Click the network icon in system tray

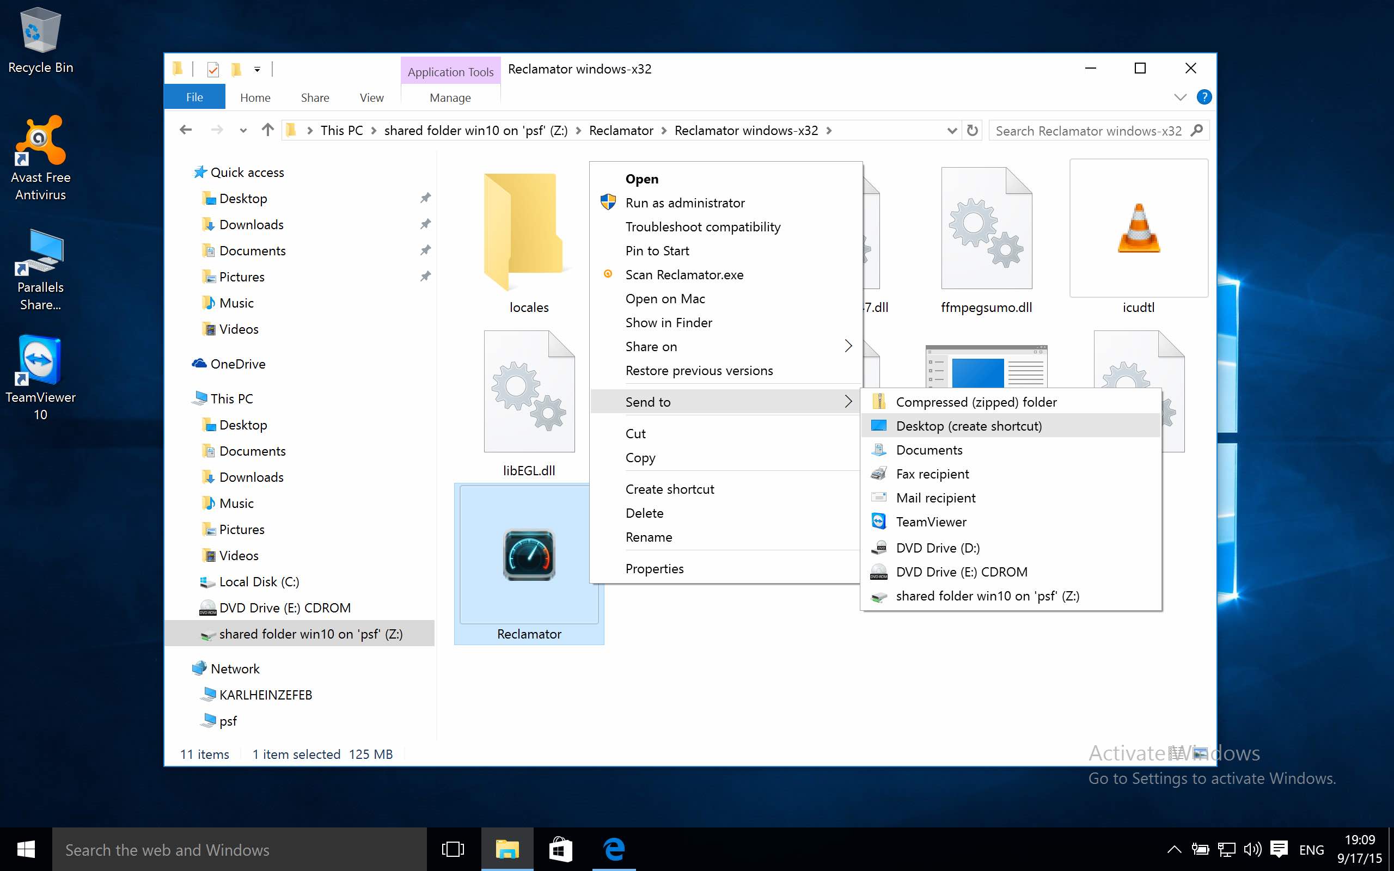click(1226, 849)
